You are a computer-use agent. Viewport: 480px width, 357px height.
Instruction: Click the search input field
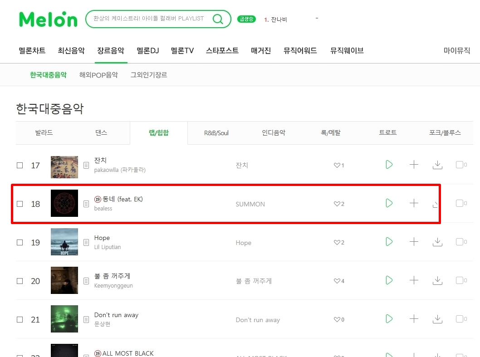coord(150,19)
